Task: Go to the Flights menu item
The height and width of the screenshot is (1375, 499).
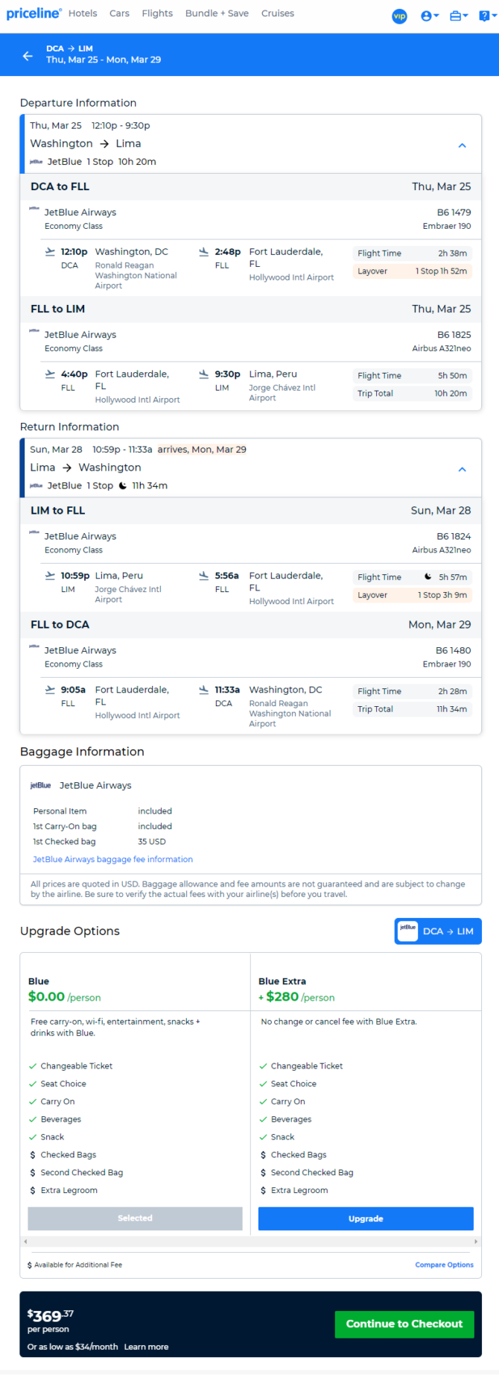Action: [157, 13]
